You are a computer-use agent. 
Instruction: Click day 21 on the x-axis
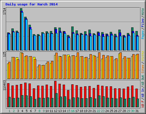click(94, 111)
